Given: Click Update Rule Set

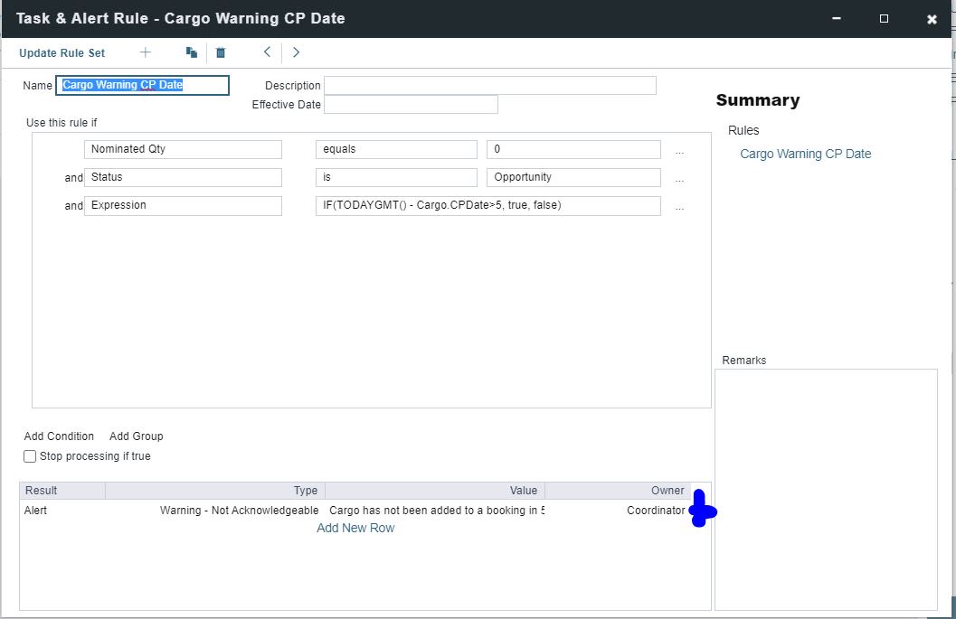Looking at the screenshot, I should (62, 52).
